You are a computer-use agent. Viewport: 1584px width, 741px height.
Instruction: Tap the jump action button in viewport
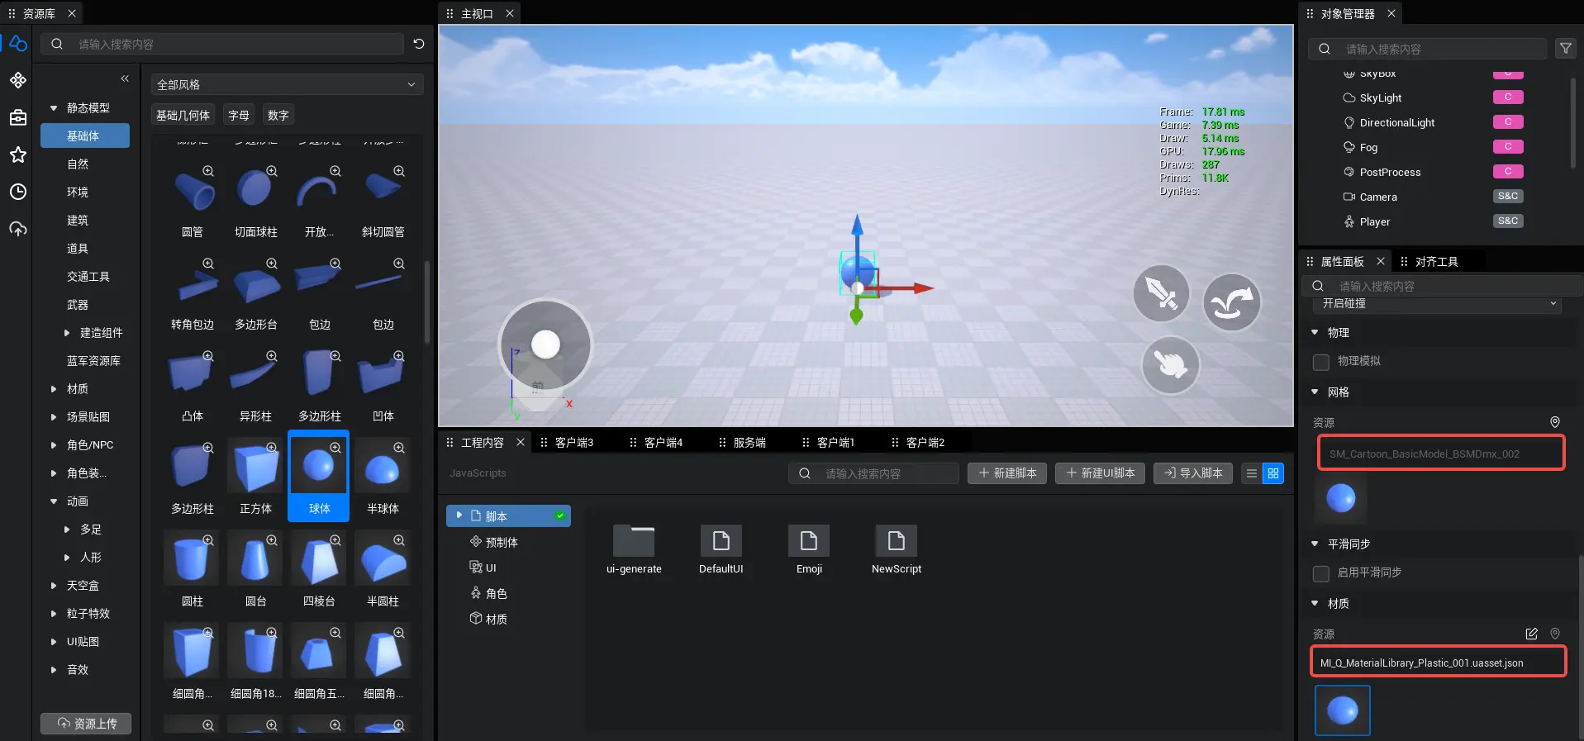pyautogui.click(x=1231, y=302)
